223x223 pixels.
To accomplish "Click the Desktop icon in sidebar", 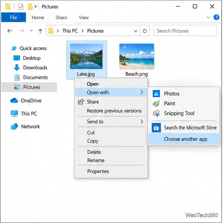I will 17,58.
